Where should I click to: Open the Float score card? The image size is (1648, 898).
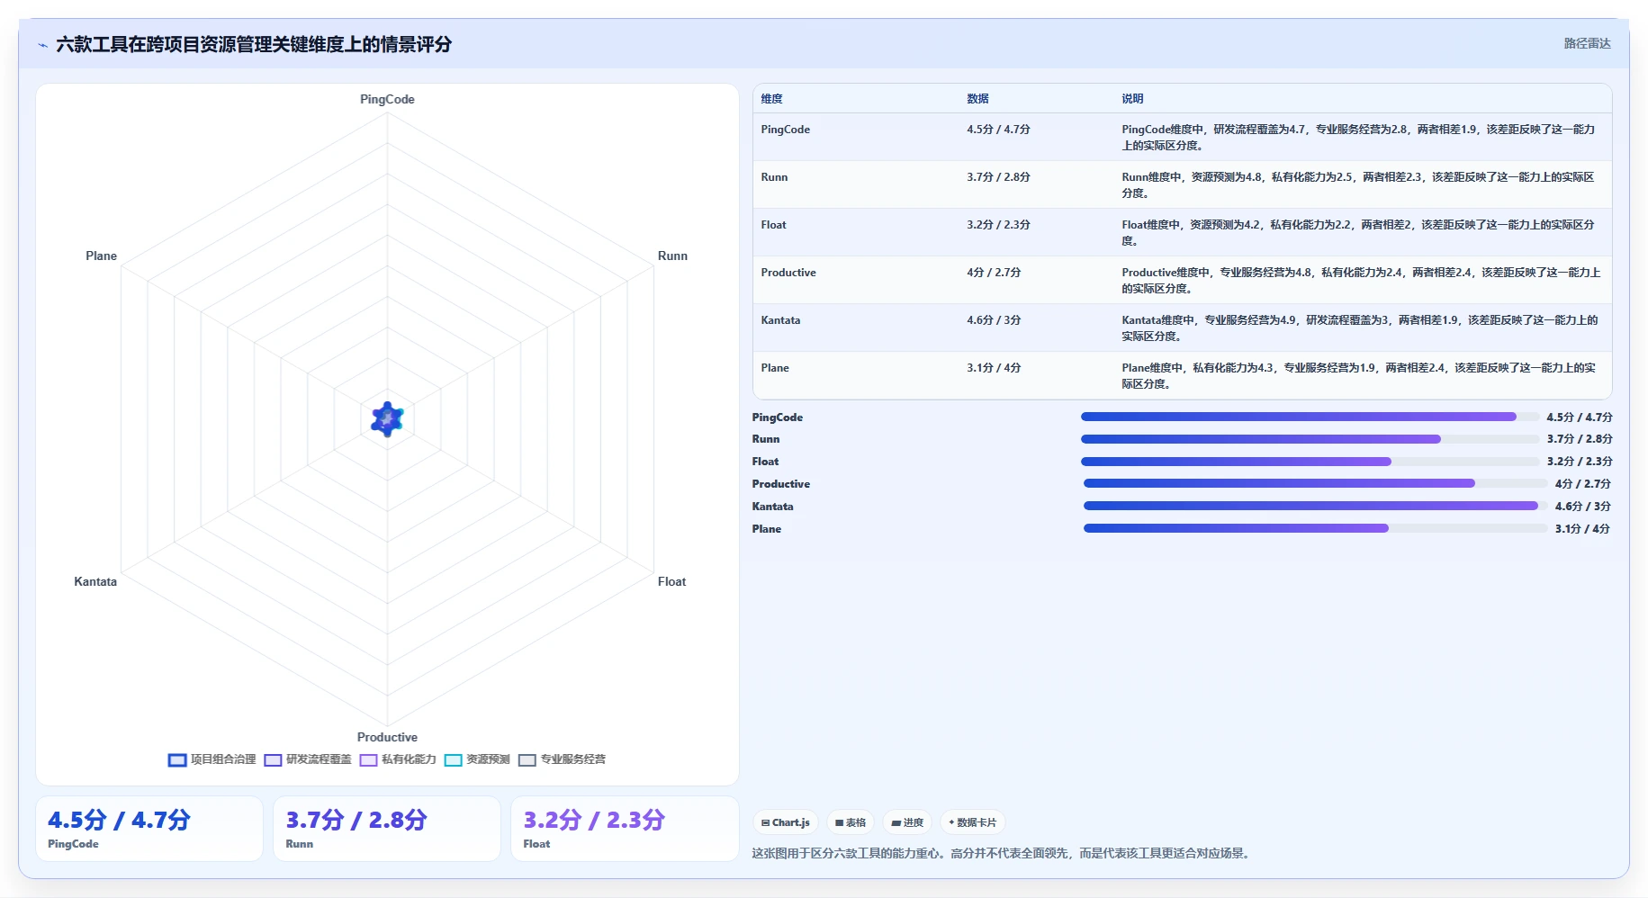click(x=625, y=829)
